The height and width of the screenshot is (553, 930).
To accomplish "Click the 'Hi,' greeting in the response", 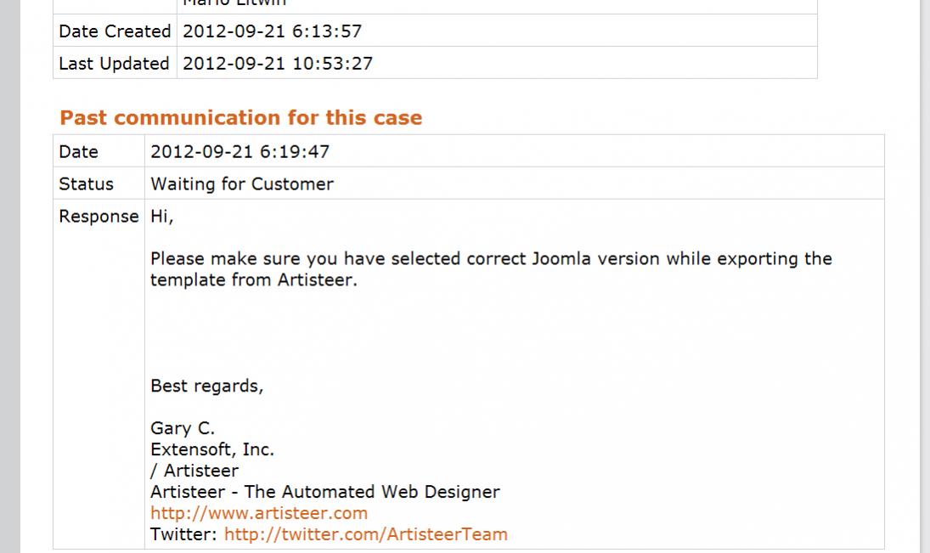I will [x=161, y=217].
